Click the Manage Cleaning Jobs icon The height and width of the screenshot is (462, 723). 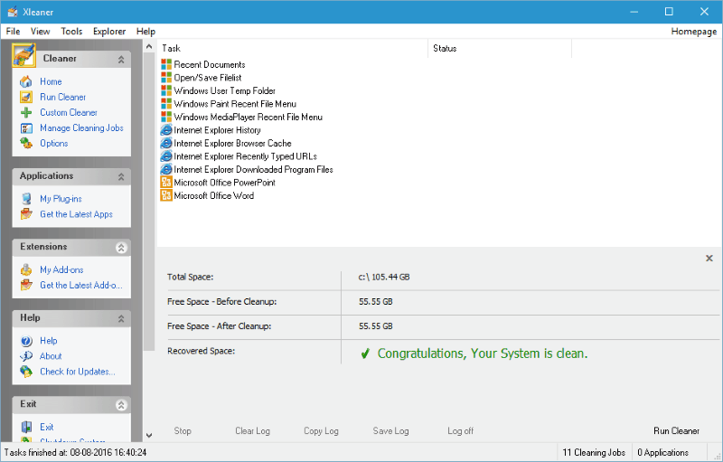pyautogui.click(x=26, y=128)
